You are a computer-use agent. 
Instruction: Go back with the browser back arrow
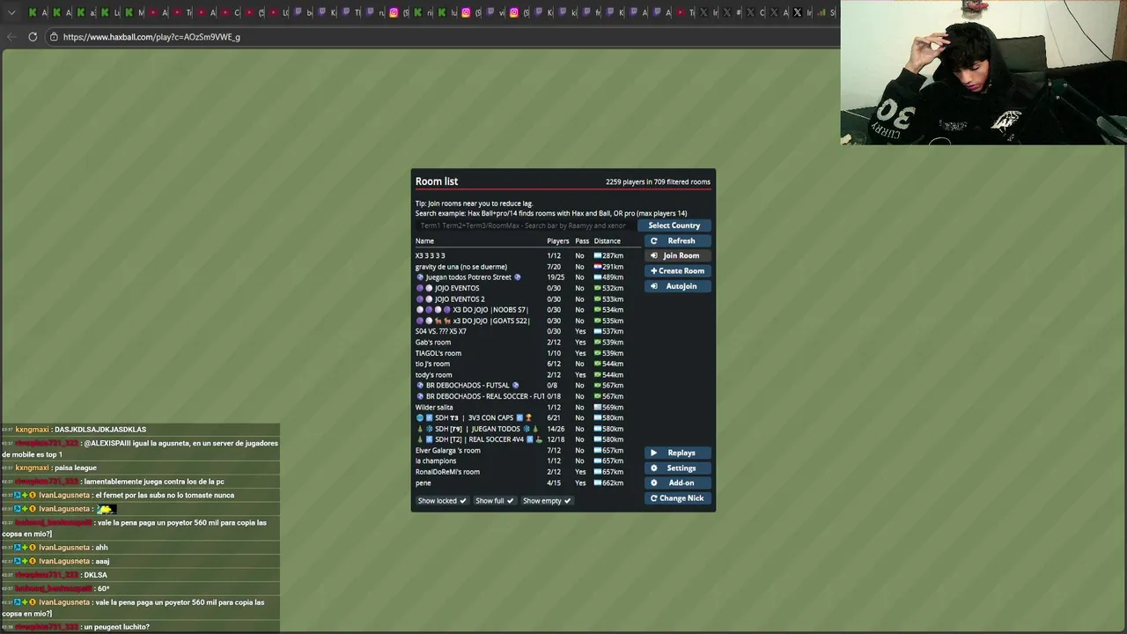11,37
